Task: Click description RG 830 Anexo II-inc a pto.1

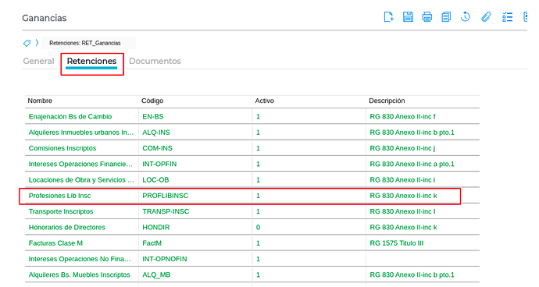Action: click(412, 164)
